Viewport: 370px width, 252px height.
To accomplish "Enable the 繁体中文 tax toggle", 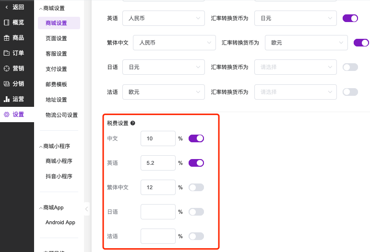I will 196,187.
